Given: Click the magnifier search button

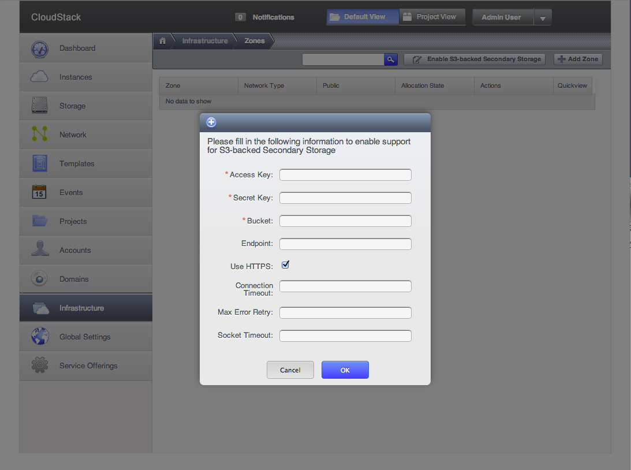Looking at the screenshot, I should pyautogui.click(x=390, y=59).
